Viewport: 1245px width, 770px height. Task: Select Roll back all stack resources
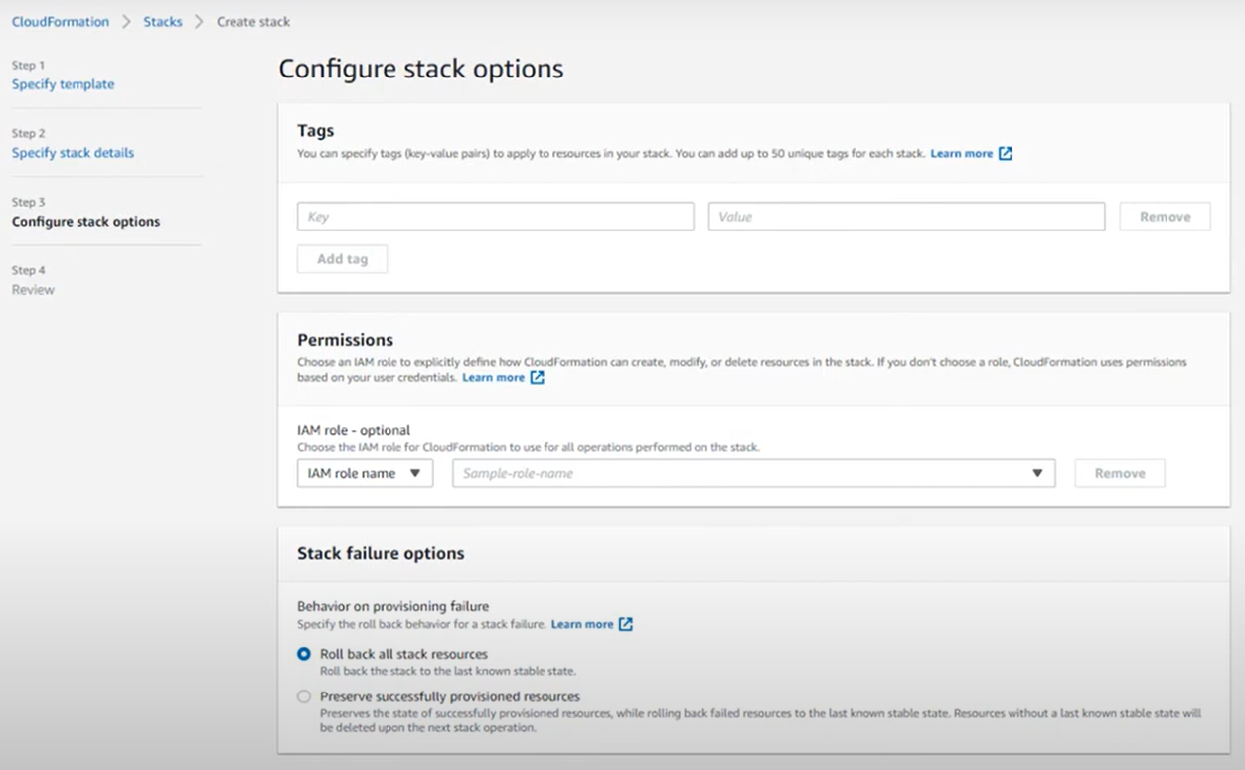point(304,654)
